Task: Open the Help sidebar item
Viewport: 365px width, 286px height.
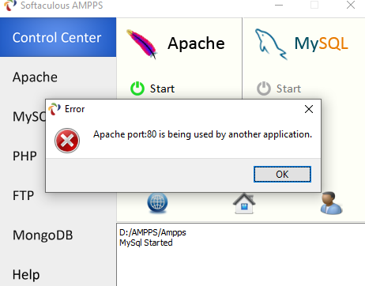Action: tap(26, 275)
